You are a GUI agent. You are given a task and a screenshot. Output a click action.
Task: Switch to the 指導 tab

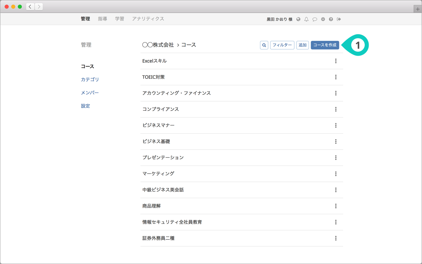[x=102, y=19]
